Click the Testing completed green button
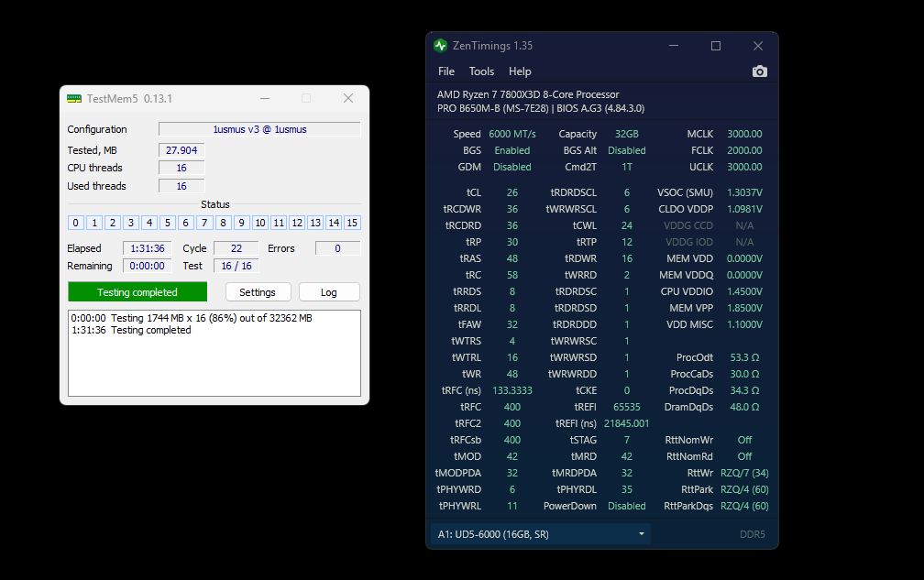Viewport: 924px width, 580px height. point(137,292)
